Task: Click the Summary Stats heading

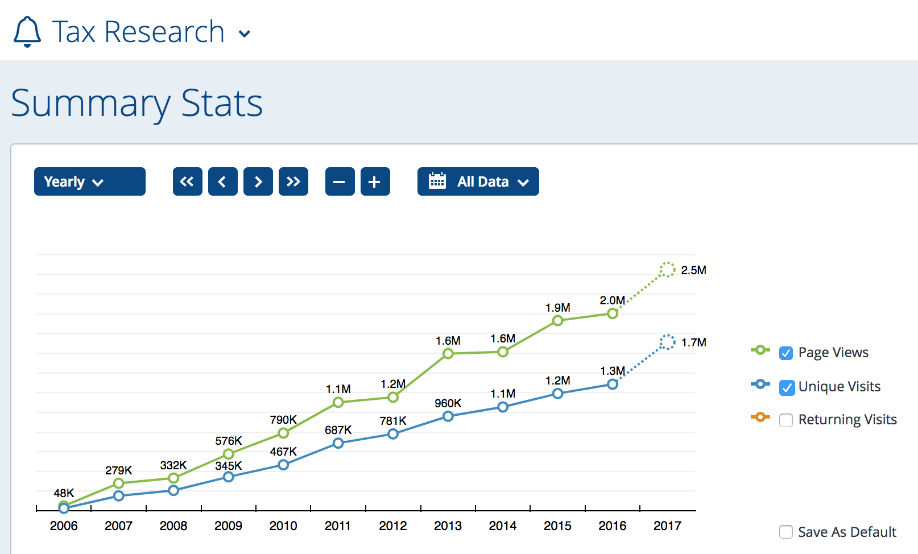Action: 137,103
